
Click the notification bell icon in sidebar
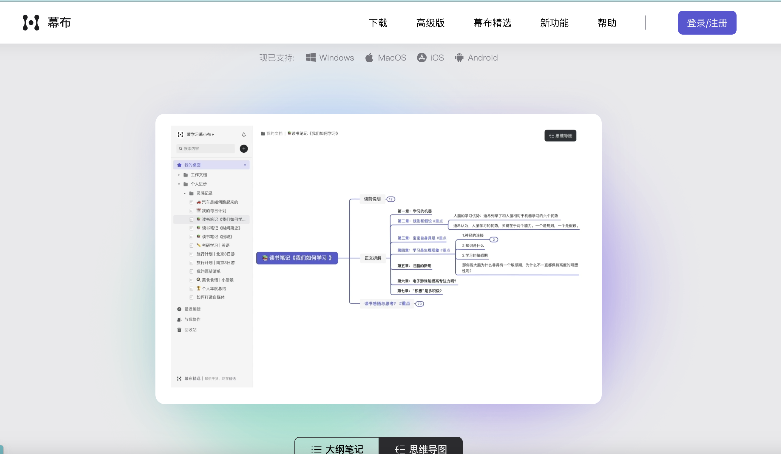tap(244, 135)
